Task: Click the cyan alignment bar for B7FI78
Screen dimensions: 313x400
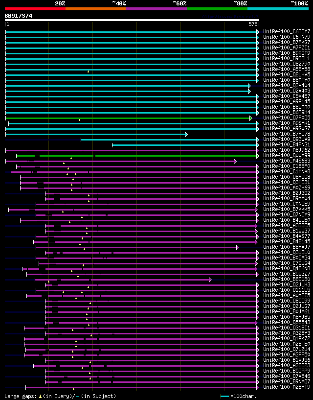Action: (95, 135)
